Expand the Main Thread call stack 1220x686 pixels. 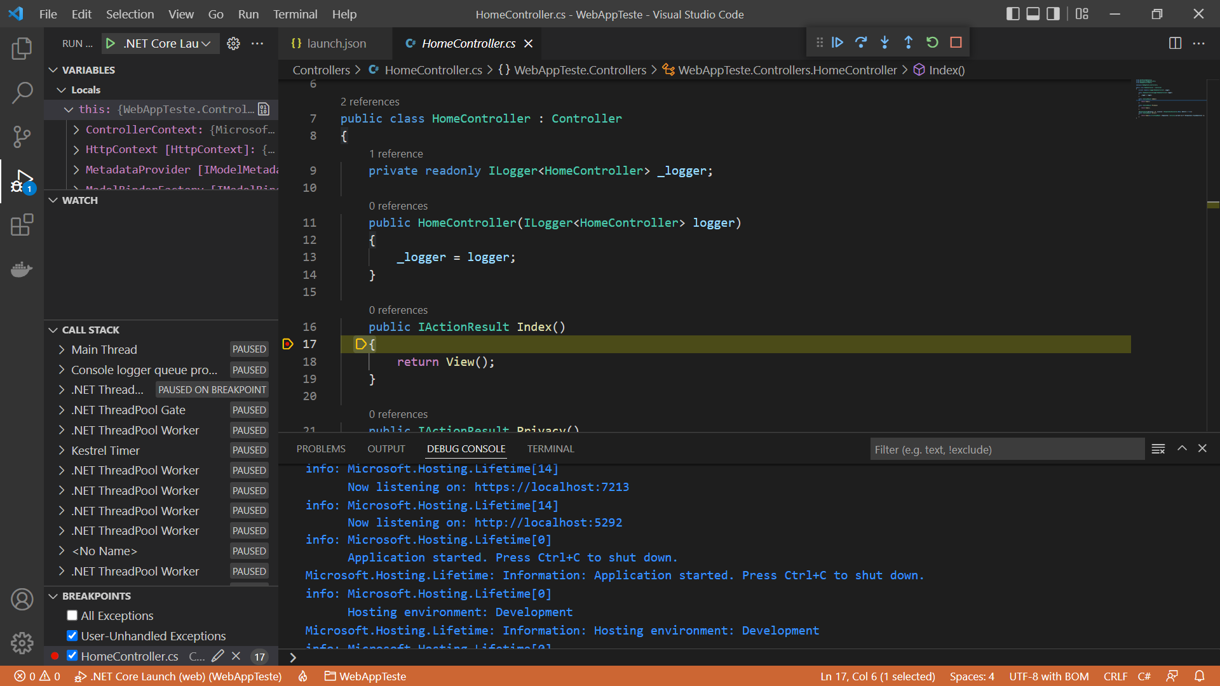click(x=62, y=349)
